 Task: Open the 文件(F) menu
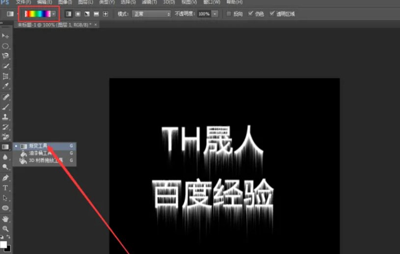[x=23, y=2]
